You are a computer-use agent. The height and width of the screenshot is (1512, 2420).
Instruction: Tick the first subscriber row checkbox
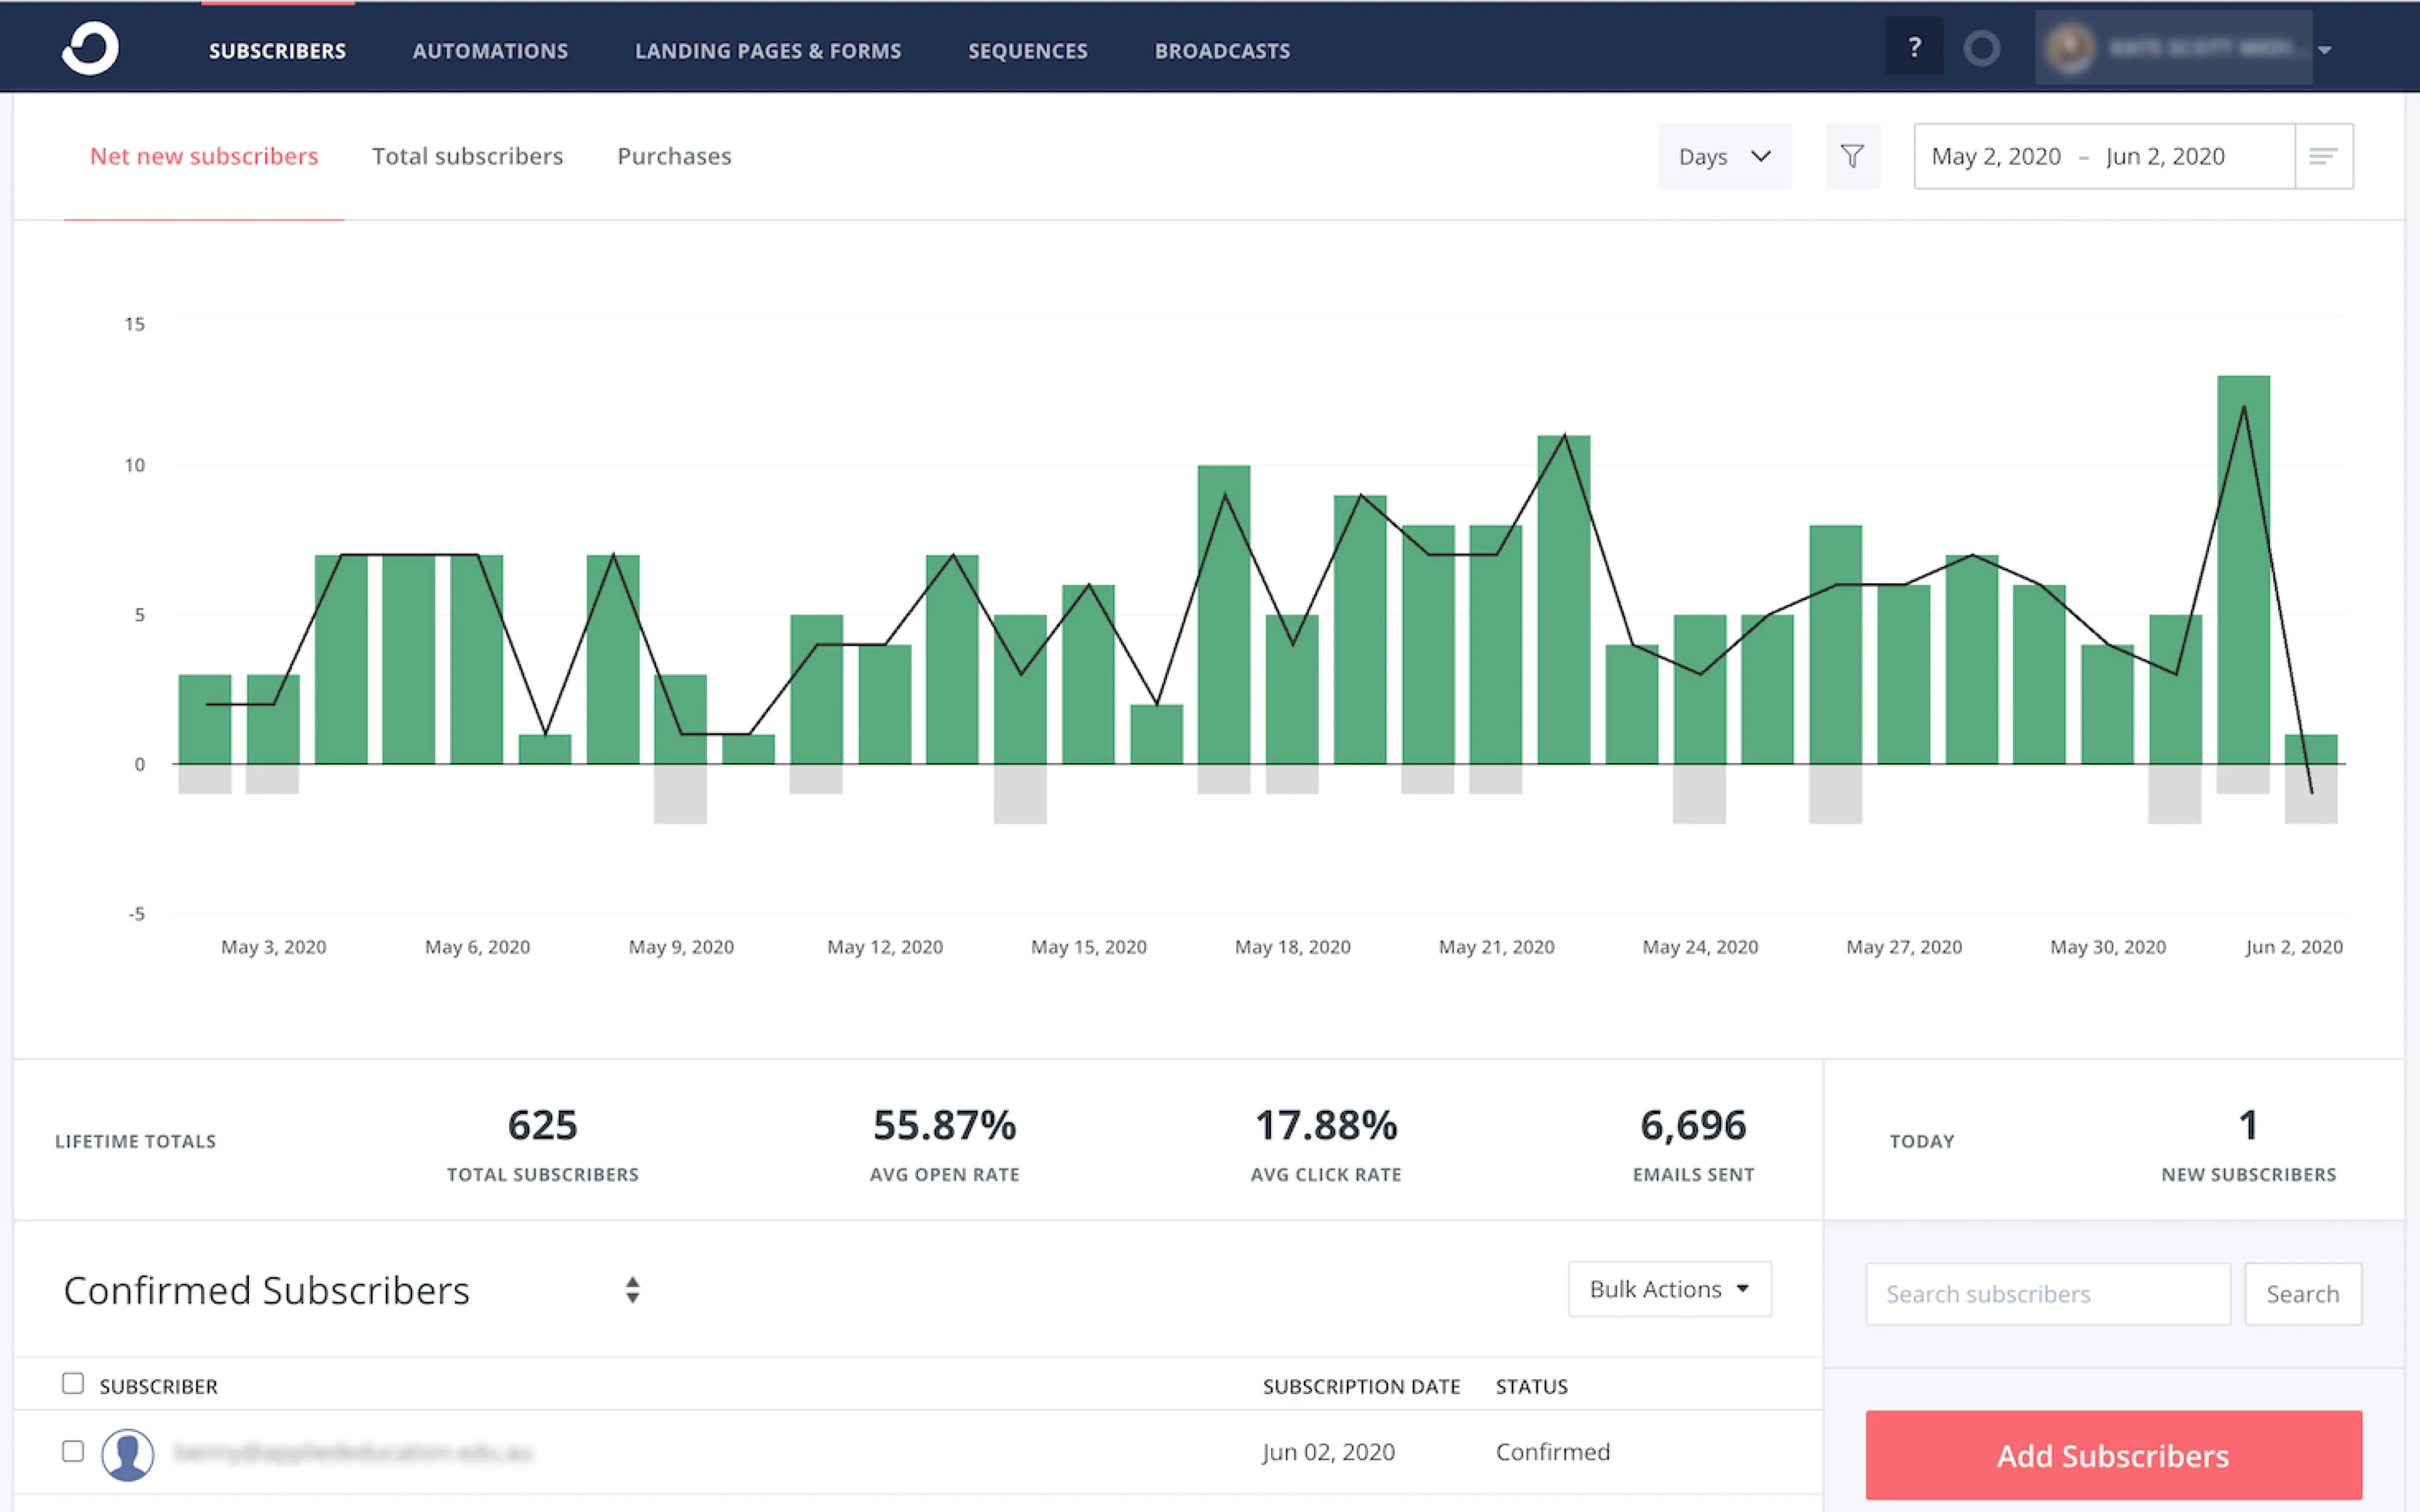click(x=73, y=1451)
